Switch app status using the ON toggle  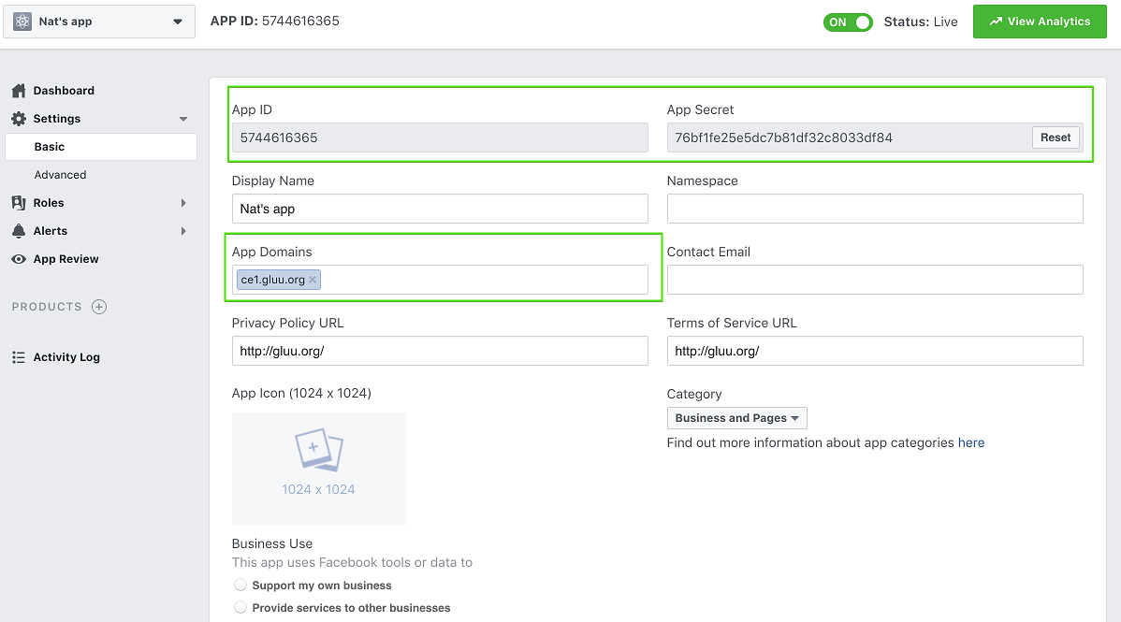tap(848, 22)
